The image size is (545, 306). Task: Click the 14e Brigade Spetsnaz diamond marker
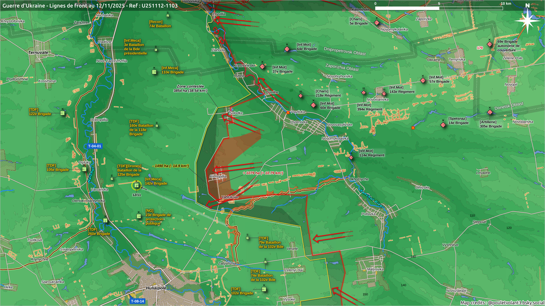pos(443,125)
